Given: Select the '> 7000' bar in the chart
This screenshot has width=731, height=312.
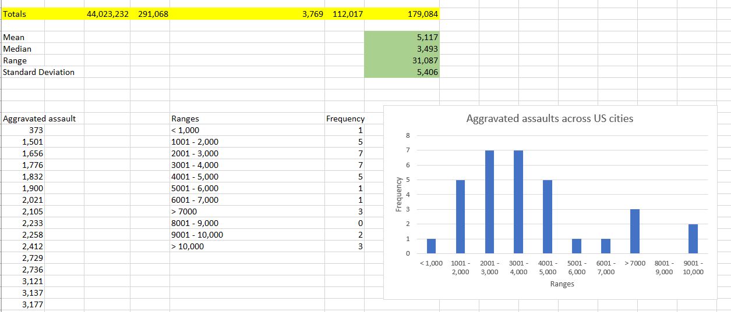Looking at the screenshot, I should 635,231.
